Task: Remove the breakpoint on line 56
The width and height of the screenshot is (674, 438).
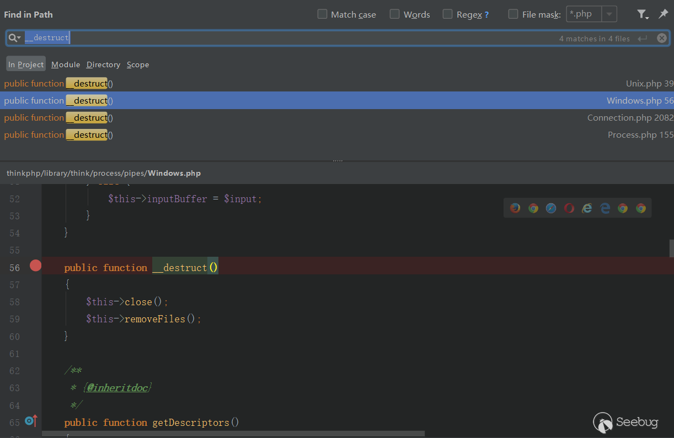Action: [x=35, y=266]
